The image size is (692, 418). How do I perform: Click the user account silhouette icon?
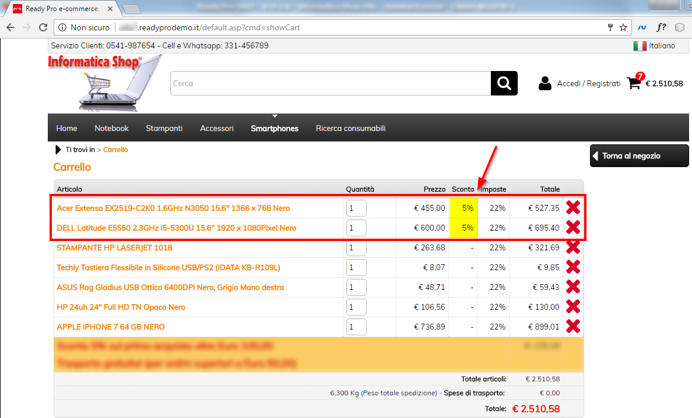tap(545, 83)
